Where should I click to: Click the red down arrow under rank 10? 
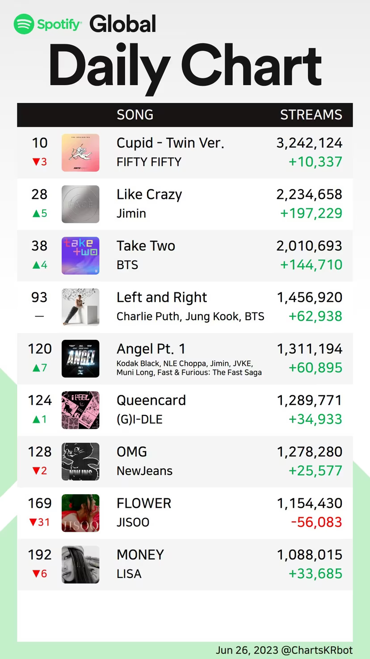coord(36,162)
